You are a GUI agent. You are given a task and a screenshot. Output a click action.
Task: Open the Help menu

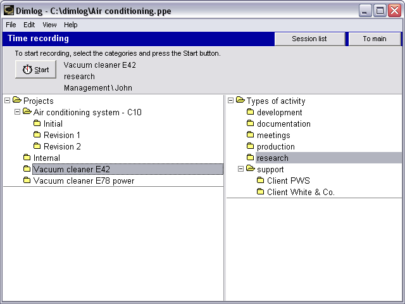[71, 25]
